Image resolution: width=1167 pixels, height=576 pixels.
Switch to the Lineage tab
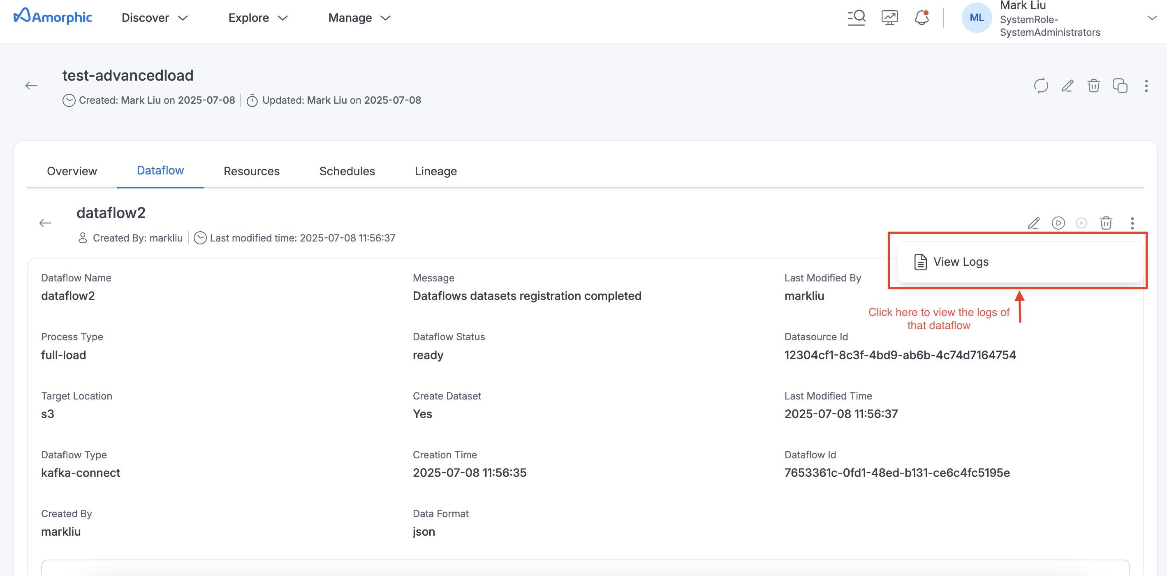coord(435,171)
